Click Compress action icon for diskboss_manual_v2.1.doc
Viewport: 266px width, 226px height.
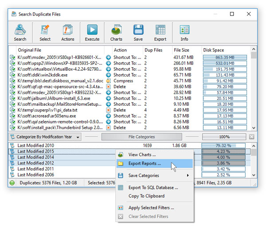(109, 81)
